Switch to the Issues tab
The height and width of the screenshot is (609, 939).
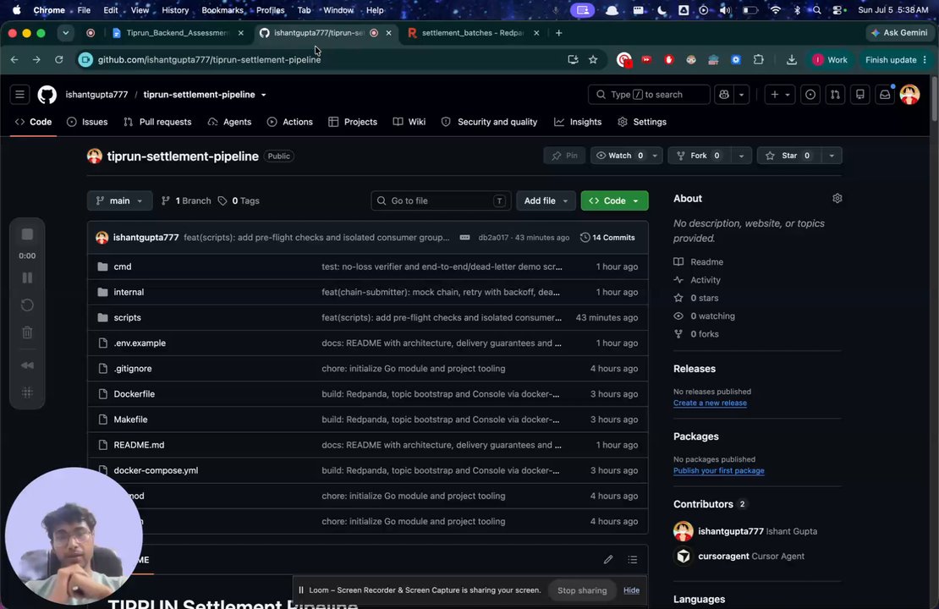(87, 122)
